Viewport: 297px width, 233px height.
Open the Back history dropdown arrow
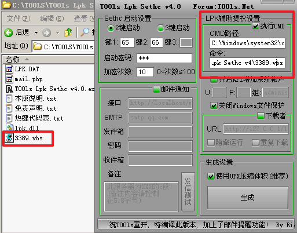pos(36,32)
